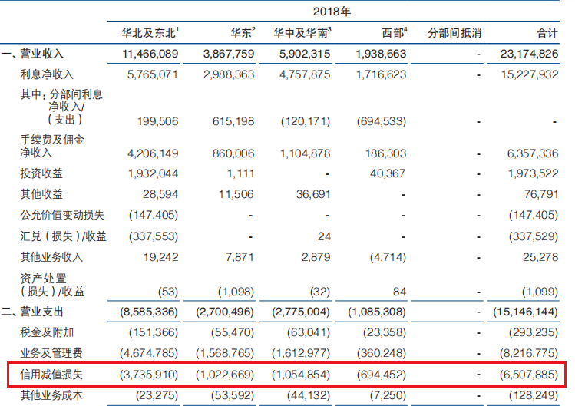Screen dimensions: 575x406
Task: Click the 税金及附加 row label
Action: coord(46,333)
